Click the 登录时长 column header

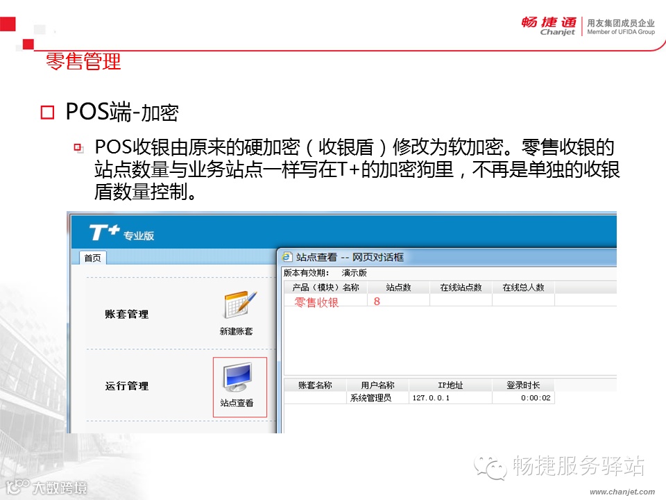pyautogui.click(x=523, y=385)
